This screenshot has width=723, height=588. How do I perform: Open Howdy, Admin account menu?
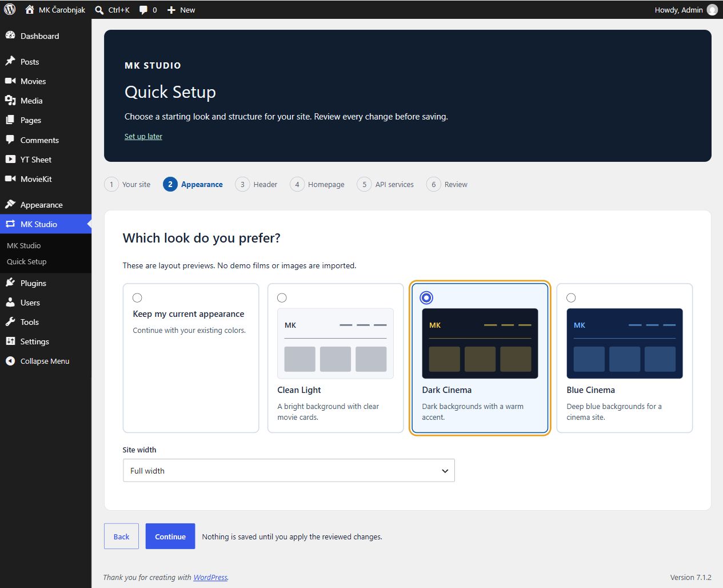click(686, 10)
